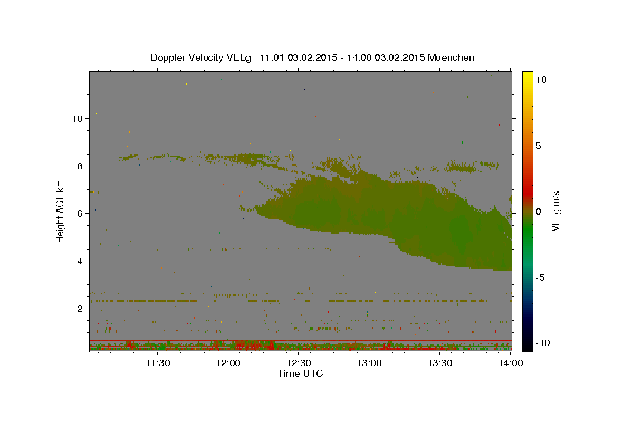Click the 'Height AGL km' axis label

coord(60,211)
